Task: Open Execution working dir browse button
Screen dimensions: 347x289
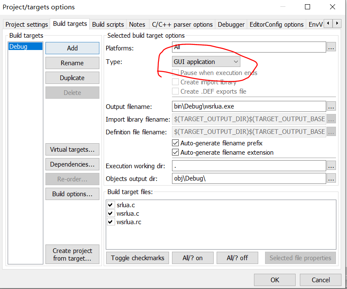Action: (x=331, y=166)
